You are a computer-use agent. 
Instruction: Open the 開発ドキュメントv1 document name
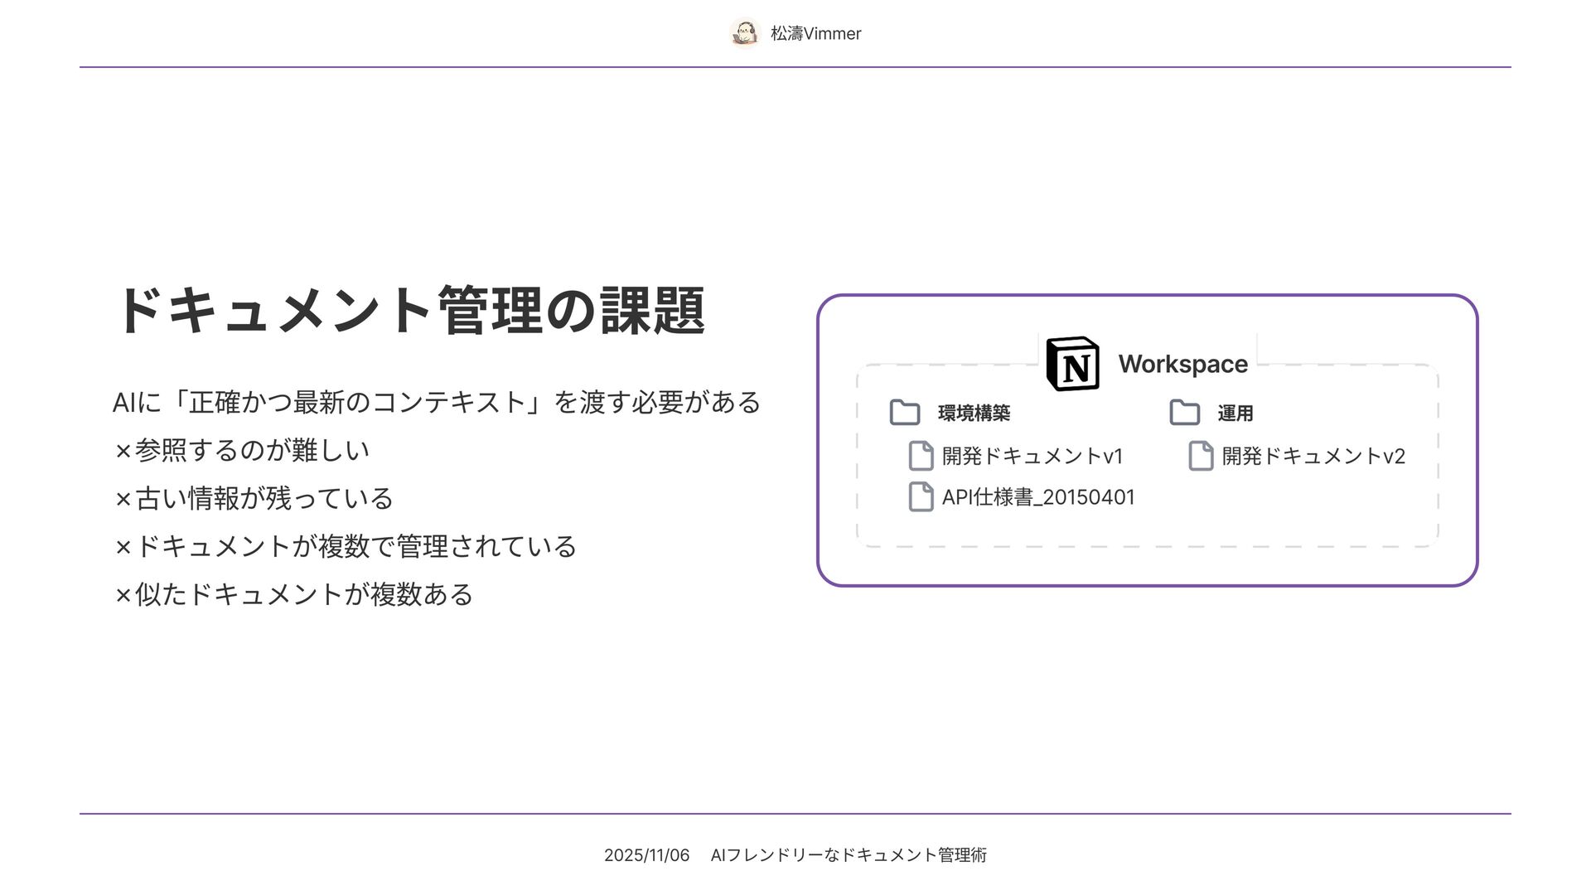pos(1032,456)
